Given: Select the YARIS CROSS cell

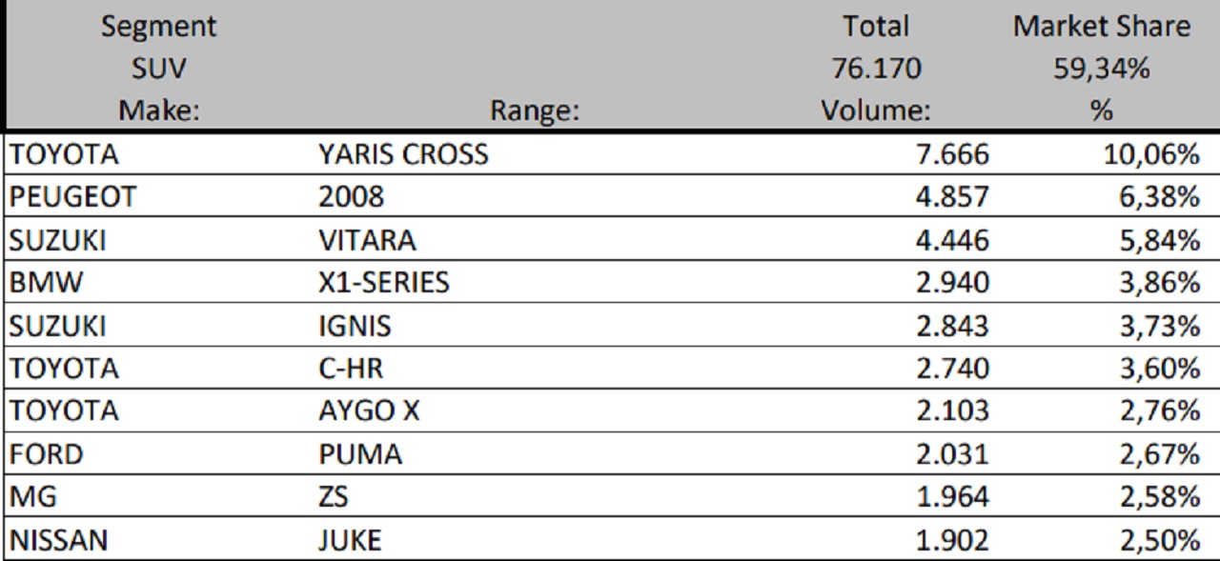Looking at the screenshot, I should coord(403,154).
